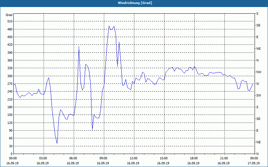Click the SE compass label between 120 and 150
268x167 pixels.
click(258, 119)
